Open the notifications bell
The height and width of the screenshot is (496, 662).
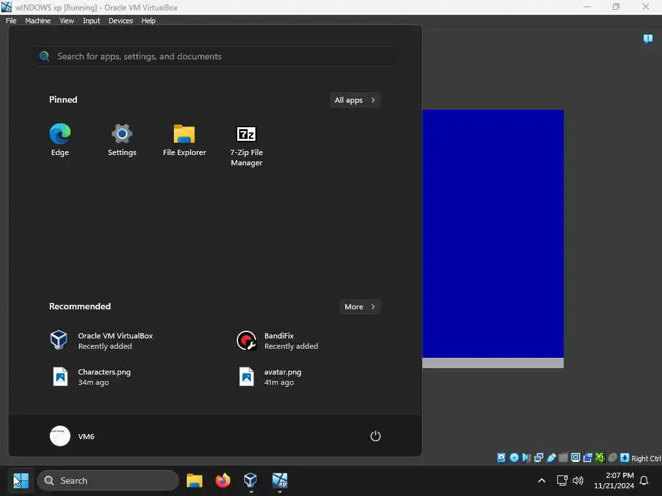click(x=644, y=480)
